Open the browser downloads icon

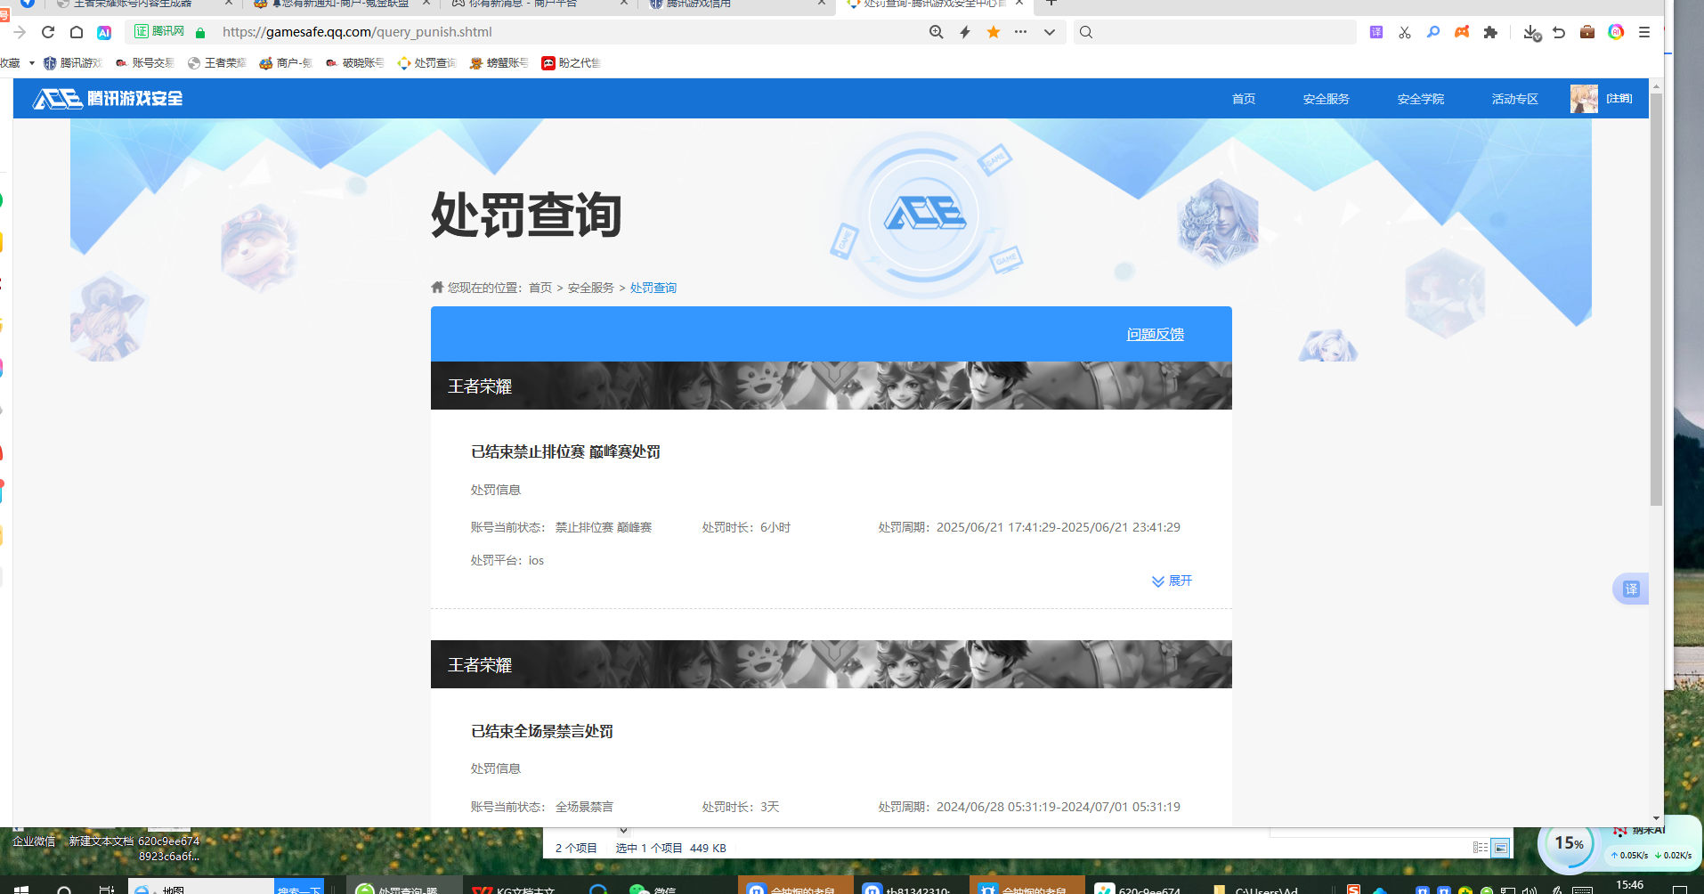pyautogui.click(x=1531, y=33)
